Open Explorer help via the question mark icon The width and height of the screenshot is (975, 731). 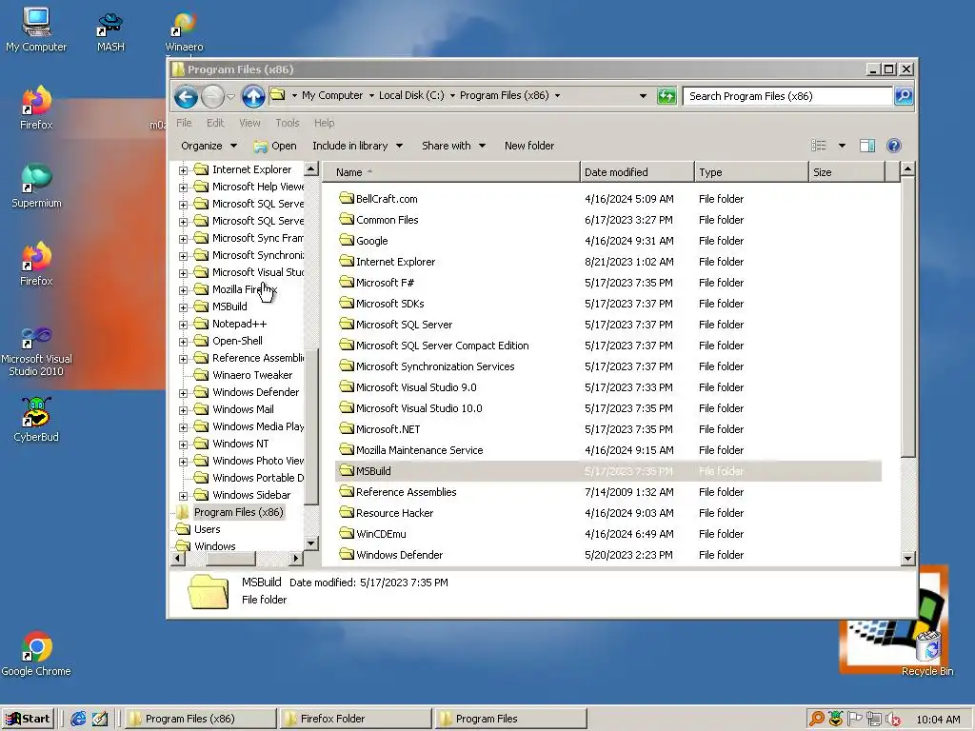point(893,146)
